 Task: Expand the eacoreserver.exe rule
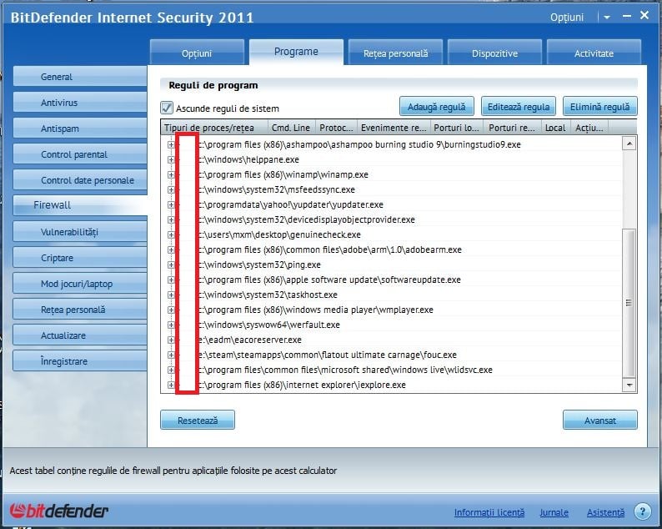tap(171, 340)
